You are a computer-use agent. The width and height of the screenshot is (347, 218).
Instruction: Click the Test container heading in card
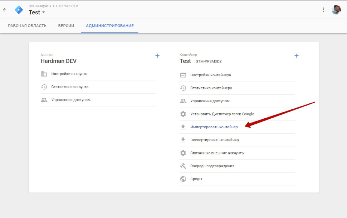185,61
